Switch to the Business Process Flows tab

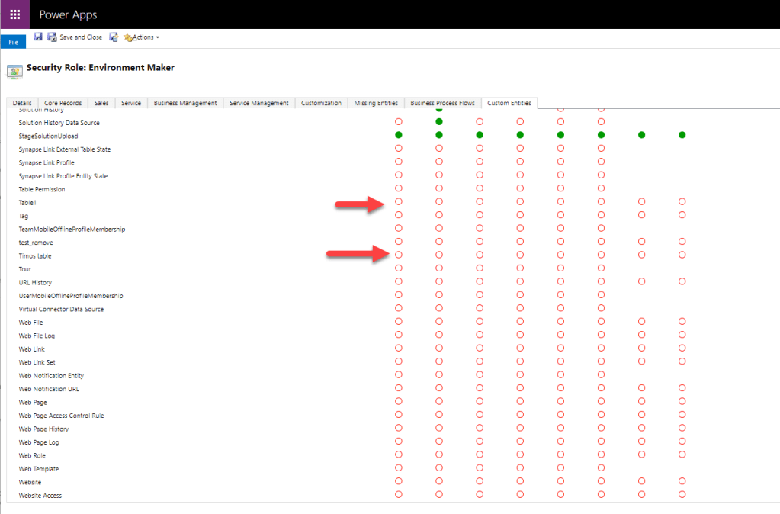pos(442,103)
